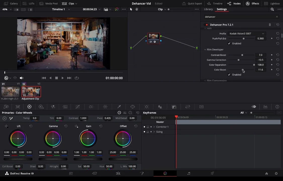Screen dimensions: 283x181
Task: Collapse the Film Developer section
Action: pyautogui.click(x=205, y=50)
